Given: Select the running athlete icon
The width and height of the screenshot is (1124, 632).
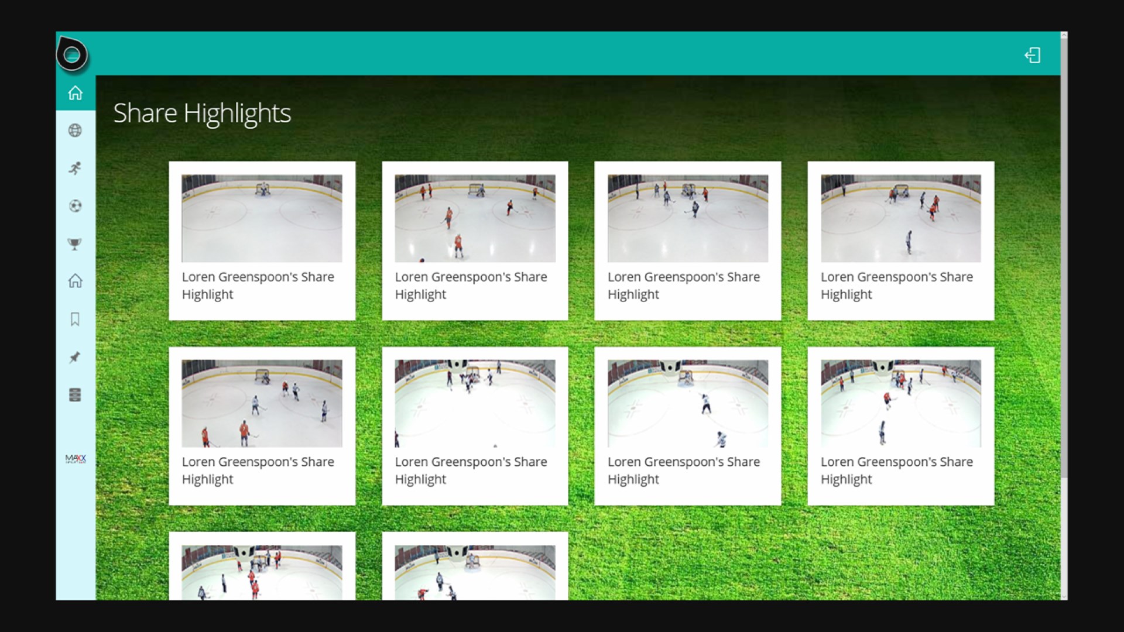Looking at the screenshot, I should tap(75, 169).
